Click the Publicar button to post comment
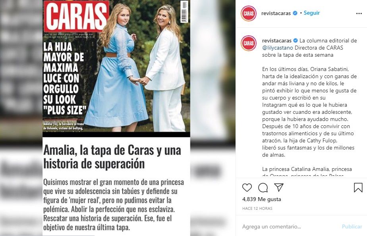 click(x=352, y=226)
